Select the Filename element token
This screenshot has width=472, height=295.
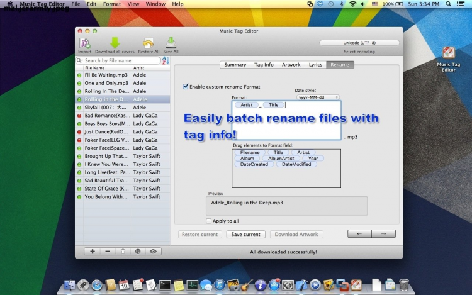pyautogui.click(x=250, y=152)
